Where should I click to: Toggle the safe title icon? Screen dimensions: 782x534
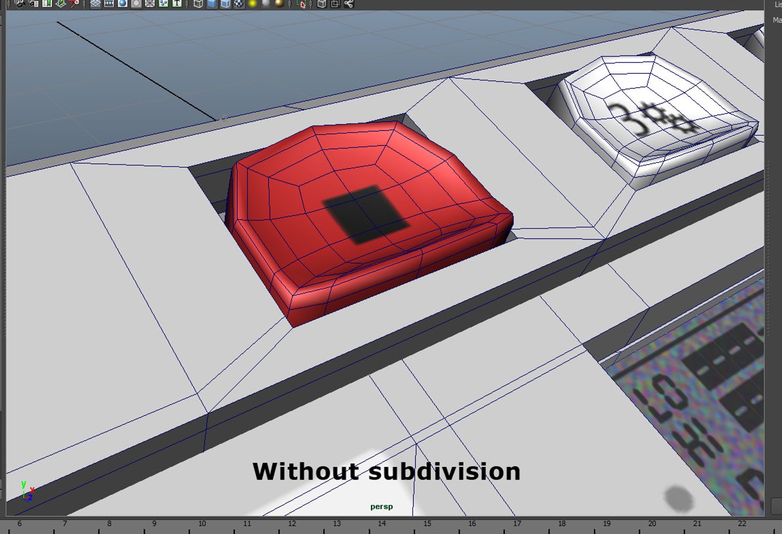pos(176,3)
